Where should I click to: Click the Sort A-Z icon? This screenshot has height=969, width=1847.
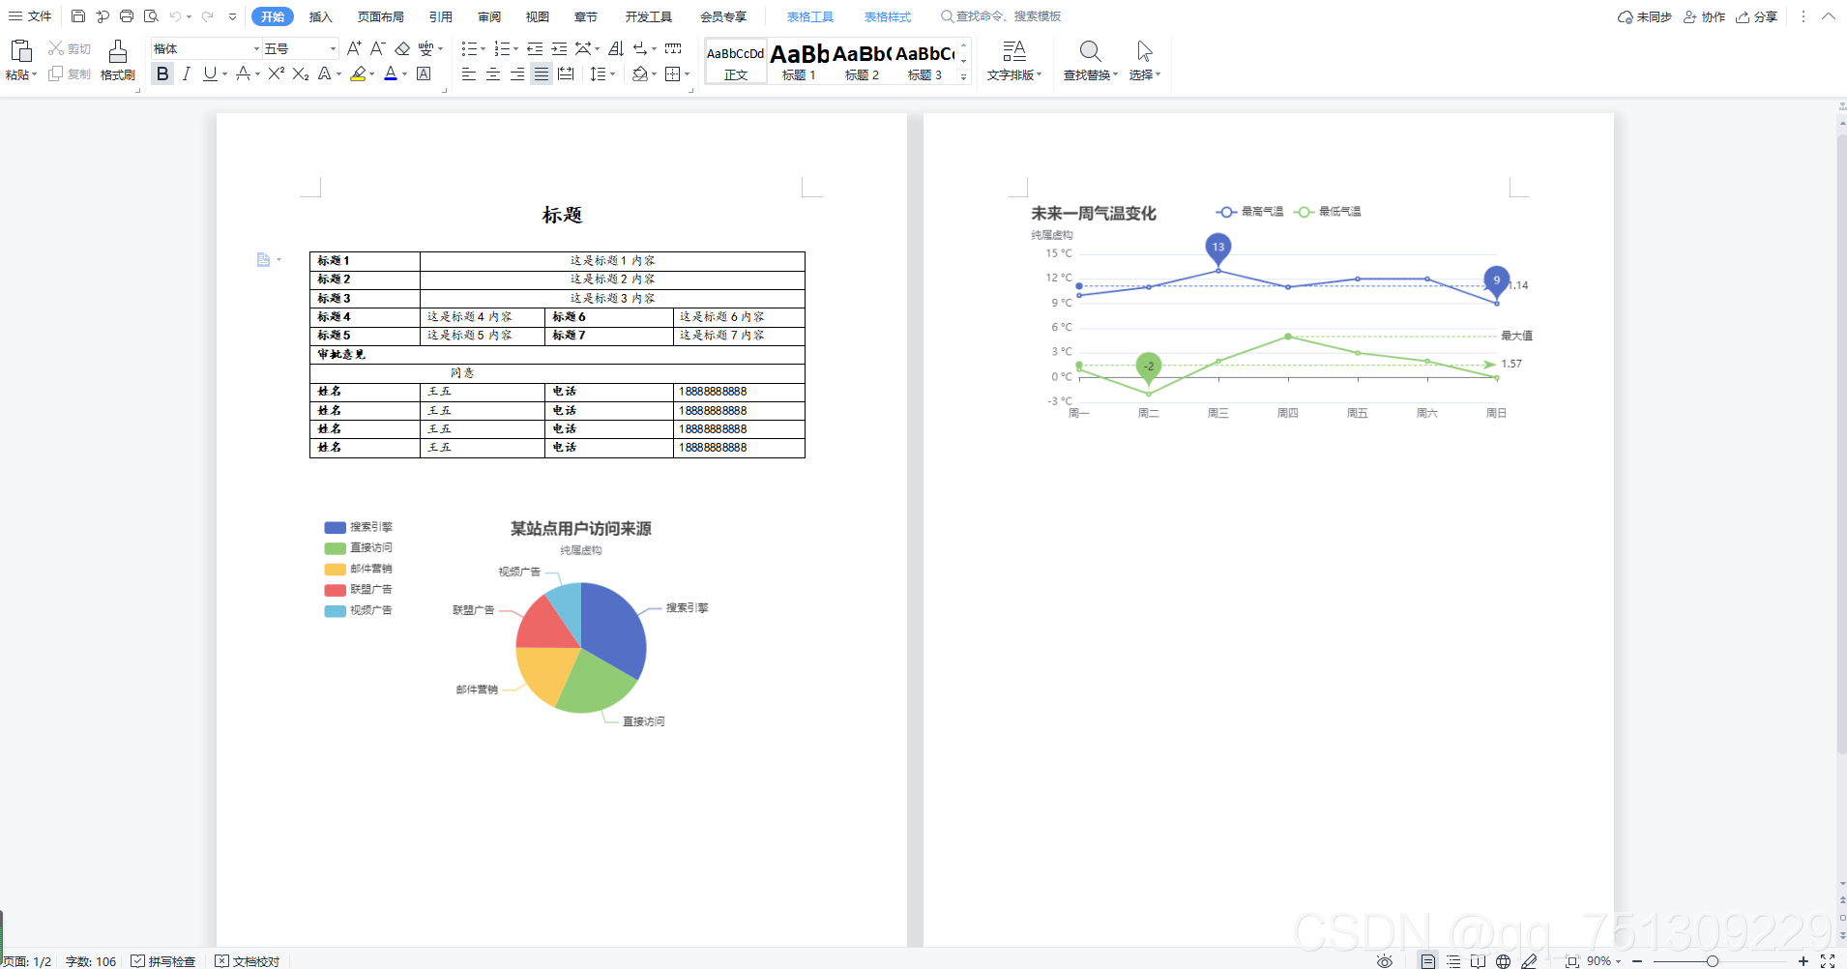pyautogui.click(x=616, y=48)
